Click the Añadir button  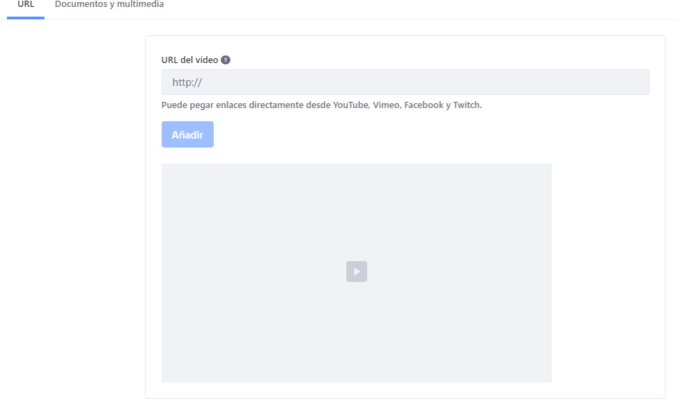[x=187, y=134]
